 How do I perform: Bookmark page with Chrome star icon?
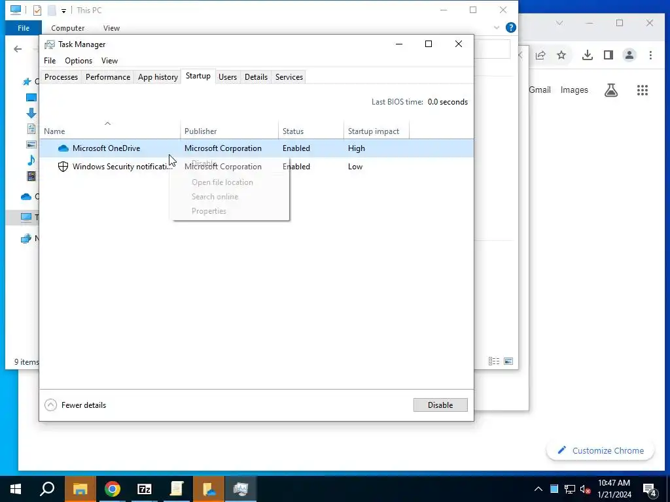561,55
